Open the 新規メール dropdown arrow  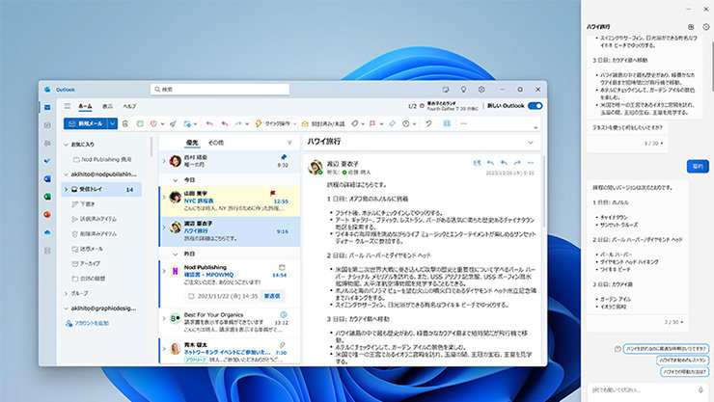pyautogui.click(x=113, y=123)
